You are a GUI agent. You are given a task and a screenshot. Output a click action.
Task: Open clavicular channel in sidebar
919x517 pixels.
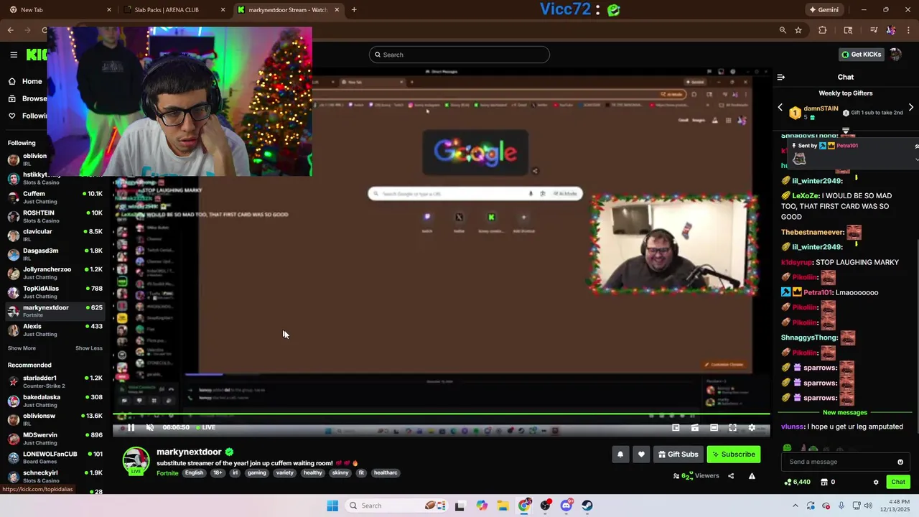[x=56, y=236]
